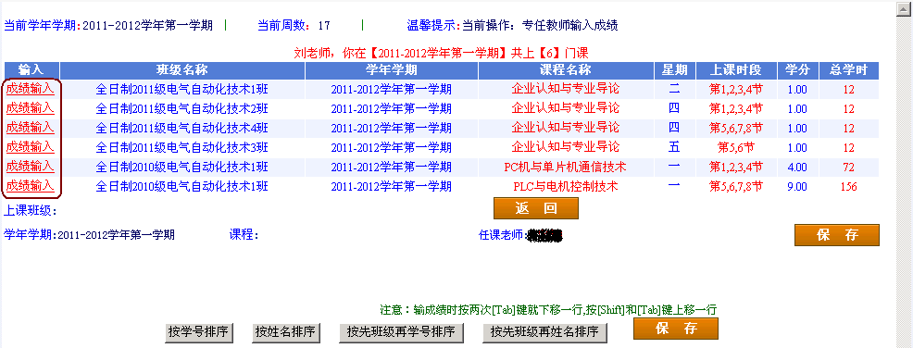Select class name 全日制2011级电气自动化技术4班
Viewport: 913px width, 348px height.
(181, 128)
